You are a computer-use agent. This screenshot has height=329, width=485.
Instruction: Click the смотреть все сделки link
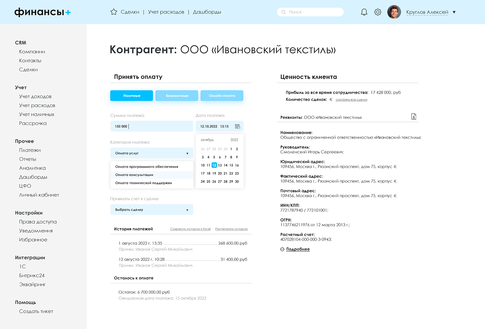click(x=351, y=99)
